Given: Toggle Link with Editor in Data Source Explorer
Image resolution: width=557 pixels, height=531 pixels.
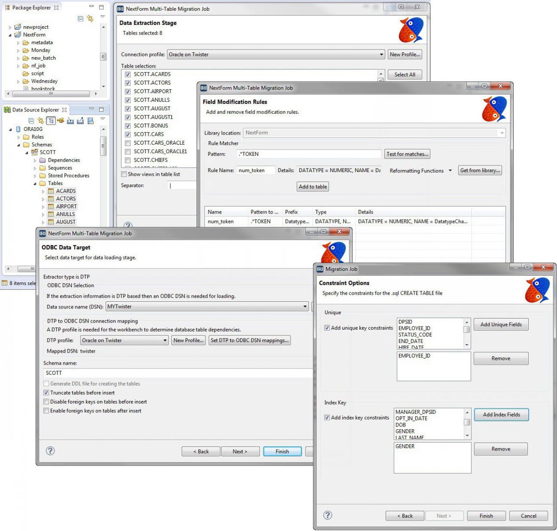Looking at the screenshot, I should (x=41, y=121).
